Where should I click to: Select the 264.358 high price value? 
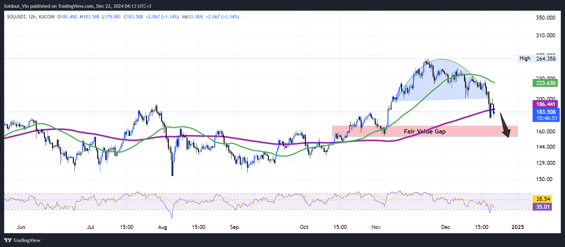[x=546, y=58]
